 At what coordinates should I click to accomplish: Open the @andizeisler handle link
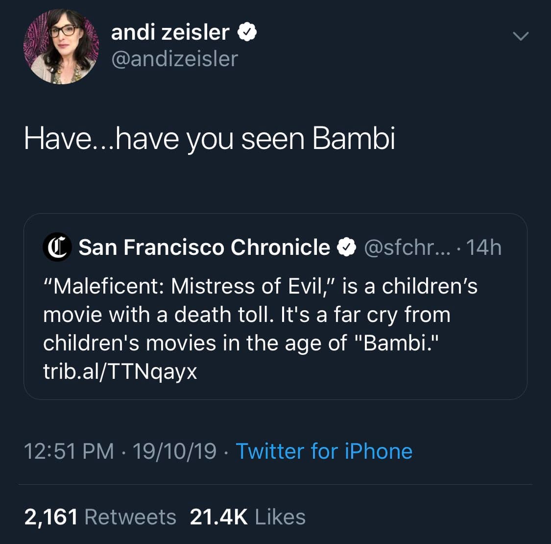click(x=174, y=59)
